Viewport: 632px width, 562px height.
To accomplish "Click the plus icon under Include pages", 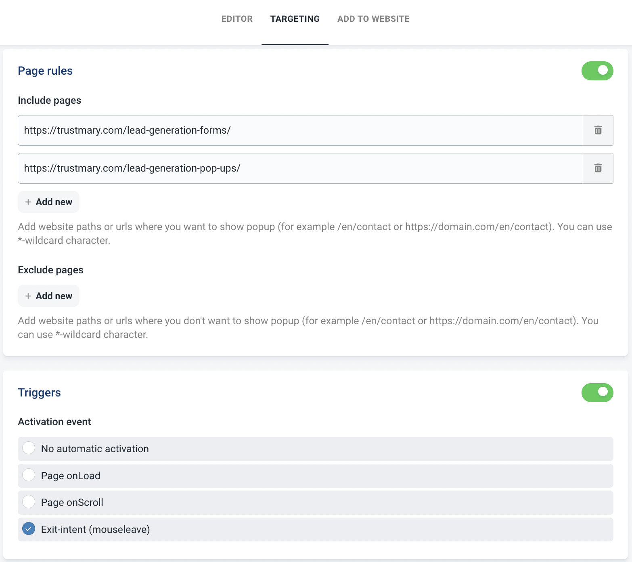I will tap(28, 202).
